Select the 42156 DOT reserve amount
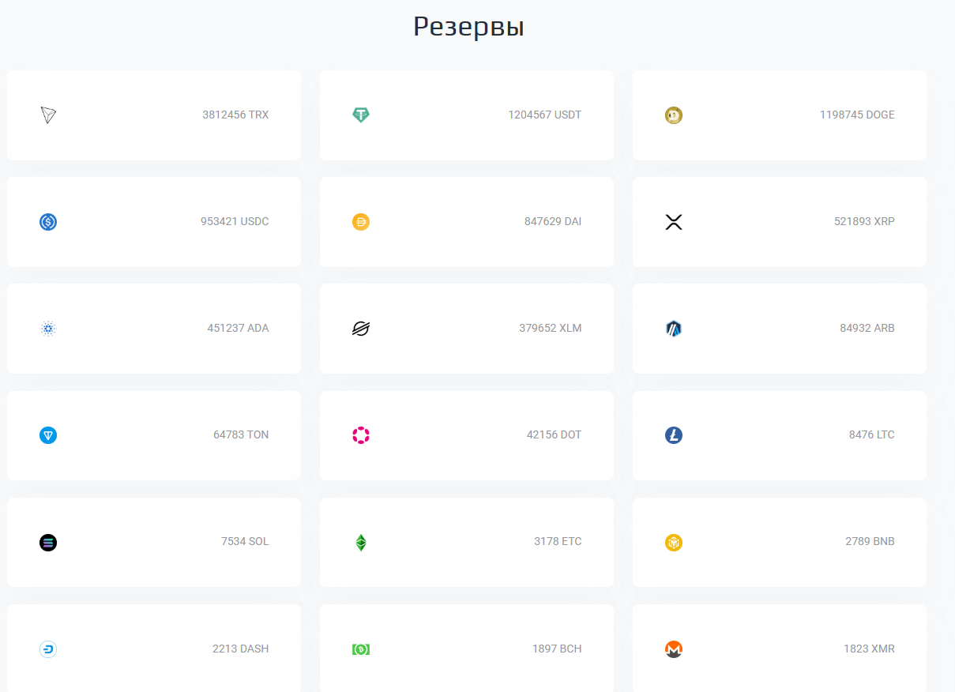This screenshot has width=955, height=692. [x=554, y=435]
